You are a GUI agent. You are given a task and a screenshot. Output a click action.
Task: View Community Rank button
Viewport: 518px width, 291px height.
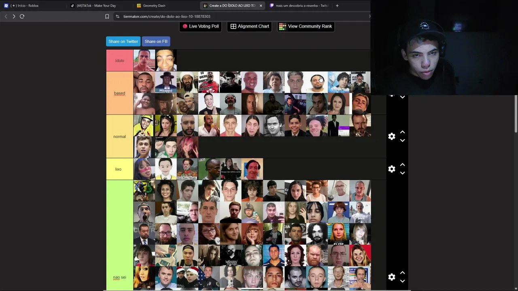[306, 26]
